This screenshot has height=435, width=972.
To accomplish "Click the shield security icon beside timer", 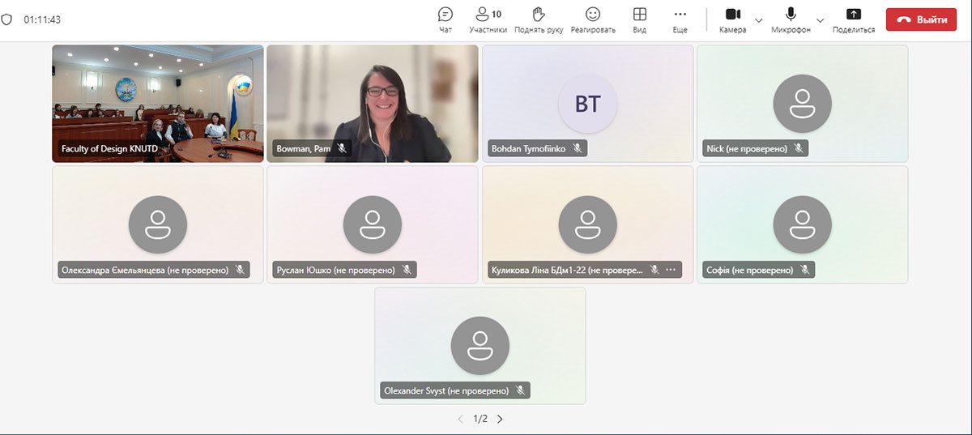I will (7, 19).
